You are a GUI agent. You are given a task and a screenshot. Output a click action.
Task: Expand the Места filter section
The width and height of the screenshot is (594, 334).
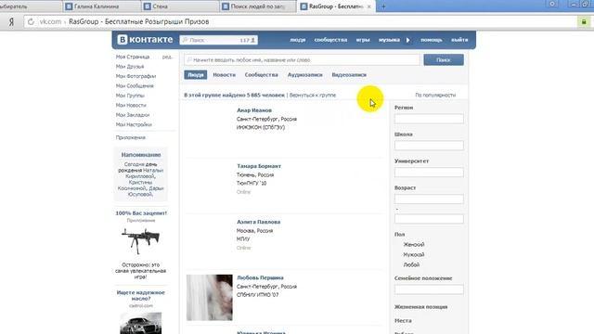[403, 320]
